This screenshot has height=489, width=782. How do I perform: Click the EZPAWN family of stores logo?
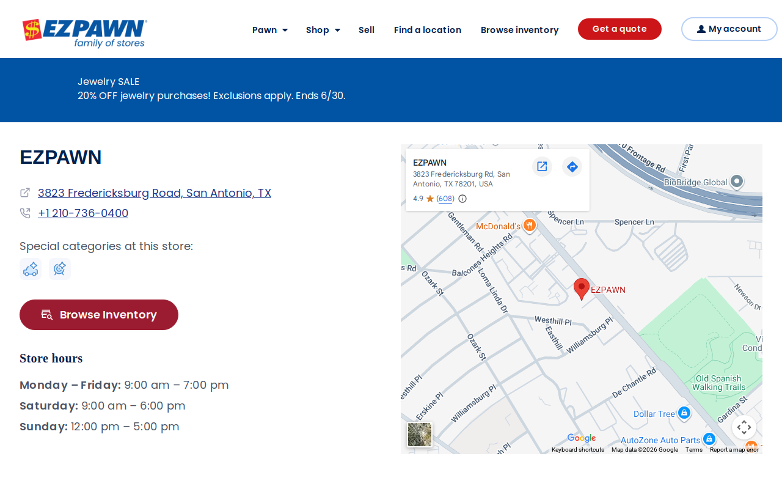click(84, 33)
